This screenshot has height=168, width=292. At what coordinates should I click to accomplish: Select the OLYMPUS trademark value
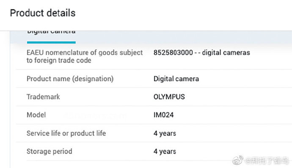point(169,97)
